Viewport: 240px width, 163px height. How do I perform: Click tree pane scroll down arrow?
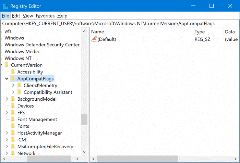click(x=84, y=152)
